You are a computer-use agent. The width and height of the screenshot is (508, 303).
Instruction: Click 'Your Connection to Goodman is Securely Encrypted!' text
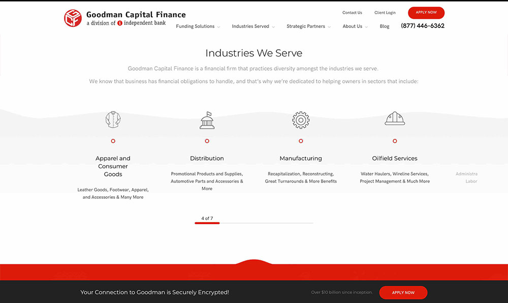154,292
